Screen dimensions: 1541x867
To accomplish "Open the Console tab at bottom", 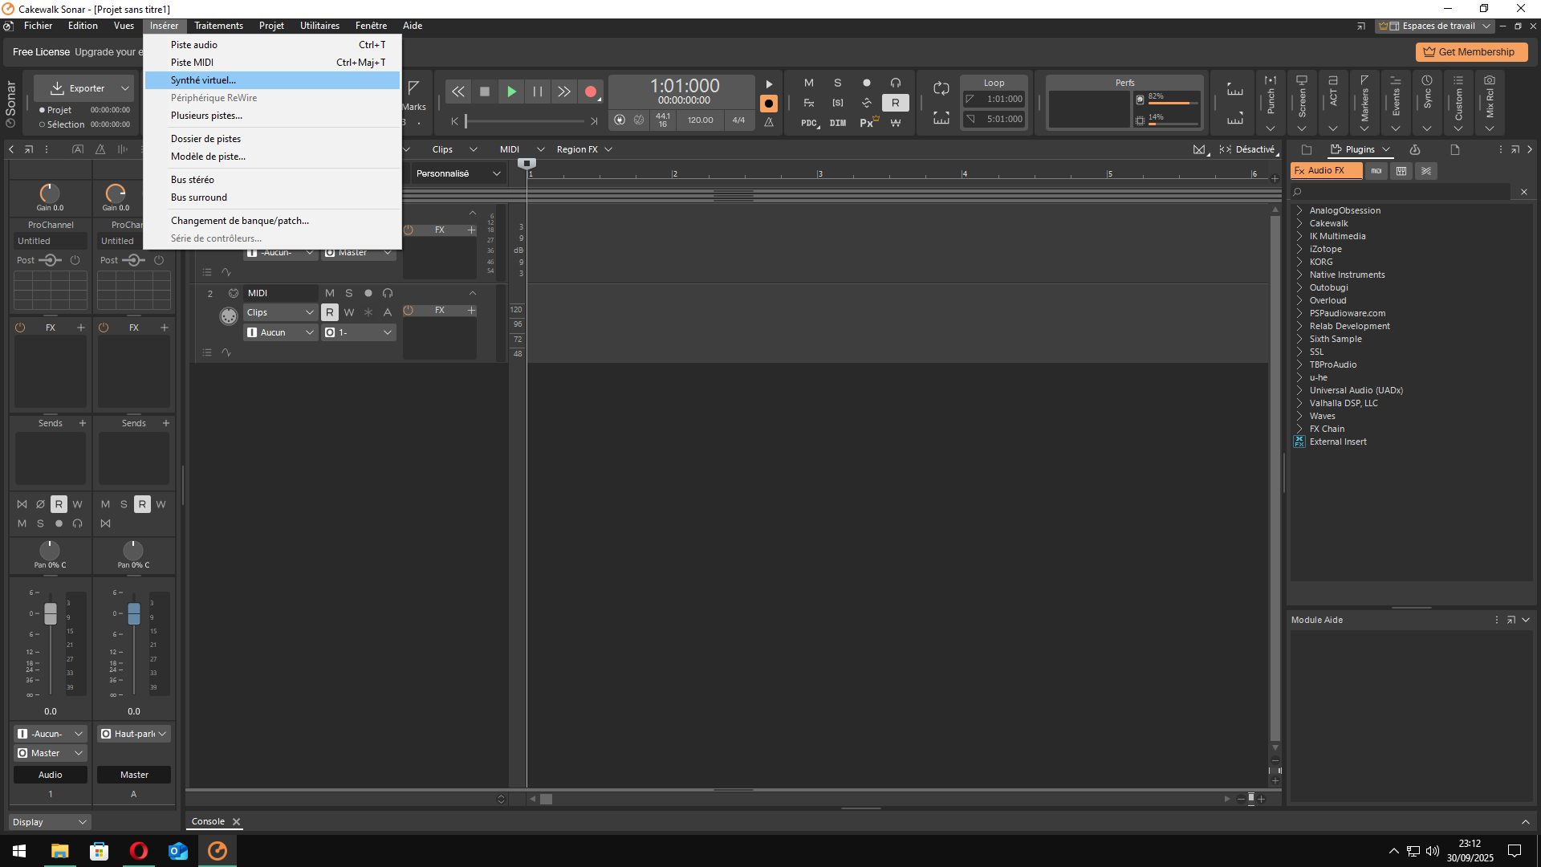I will point(208,821).
